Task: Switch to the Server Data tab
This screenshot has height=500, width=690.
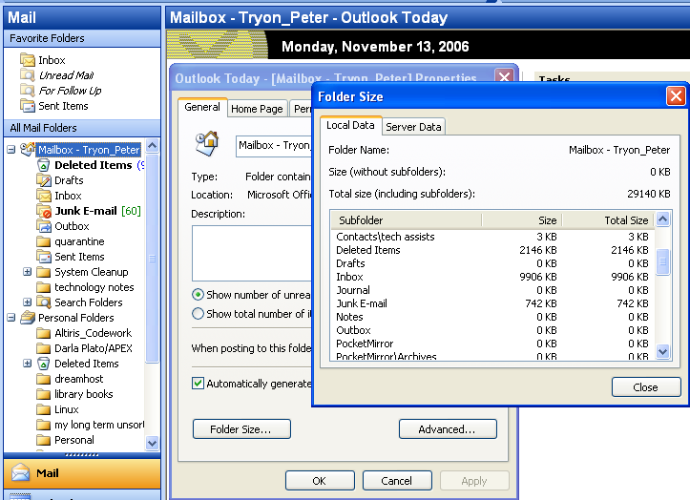Action: [412, 127]
